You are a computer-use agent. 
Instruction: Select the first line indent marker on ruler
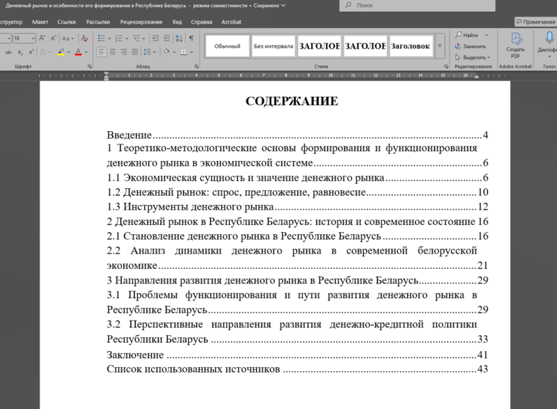107,74
